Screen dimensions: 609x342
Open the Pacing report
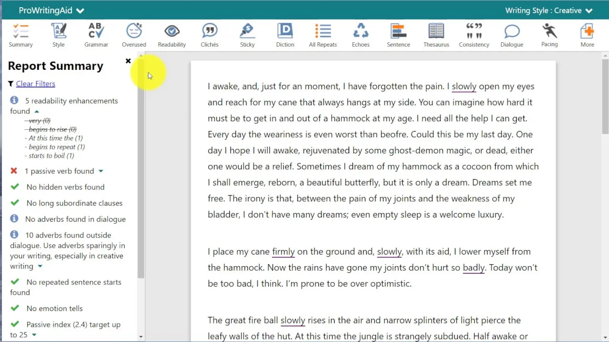[x=550, y=35]
